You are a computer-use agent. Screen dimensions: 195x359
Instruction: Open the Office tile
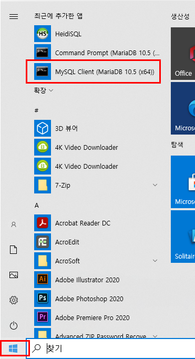point(183,54)
